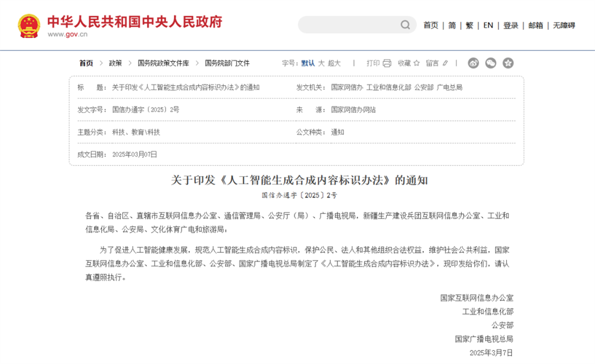Image resolution: width=595 pixels, height=364 pixels.
Task: Open 首页 in the top navigation
Action: (x=431, y=26)
